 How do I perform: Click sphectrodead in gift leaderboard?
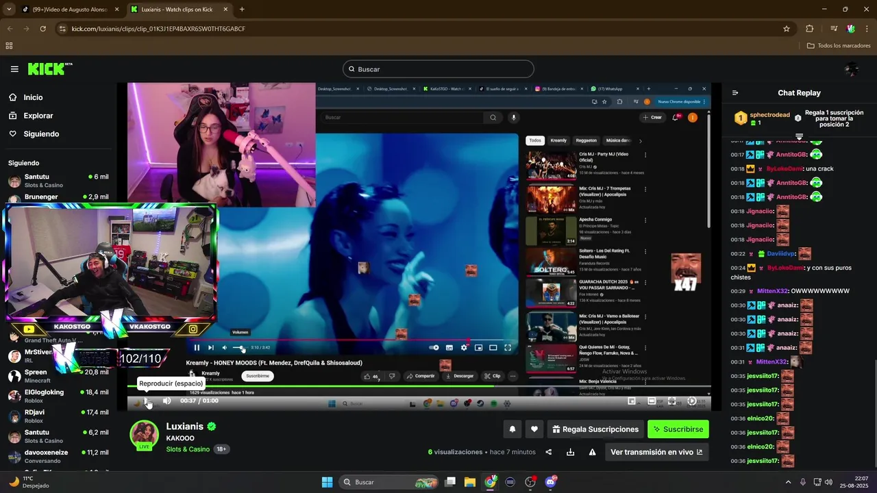pyautogui.click(x=769, y=115)
